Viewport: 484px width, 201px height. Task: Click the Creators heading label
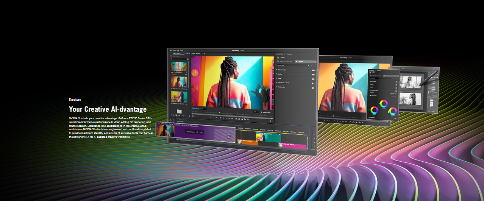(x=75, y=99)
